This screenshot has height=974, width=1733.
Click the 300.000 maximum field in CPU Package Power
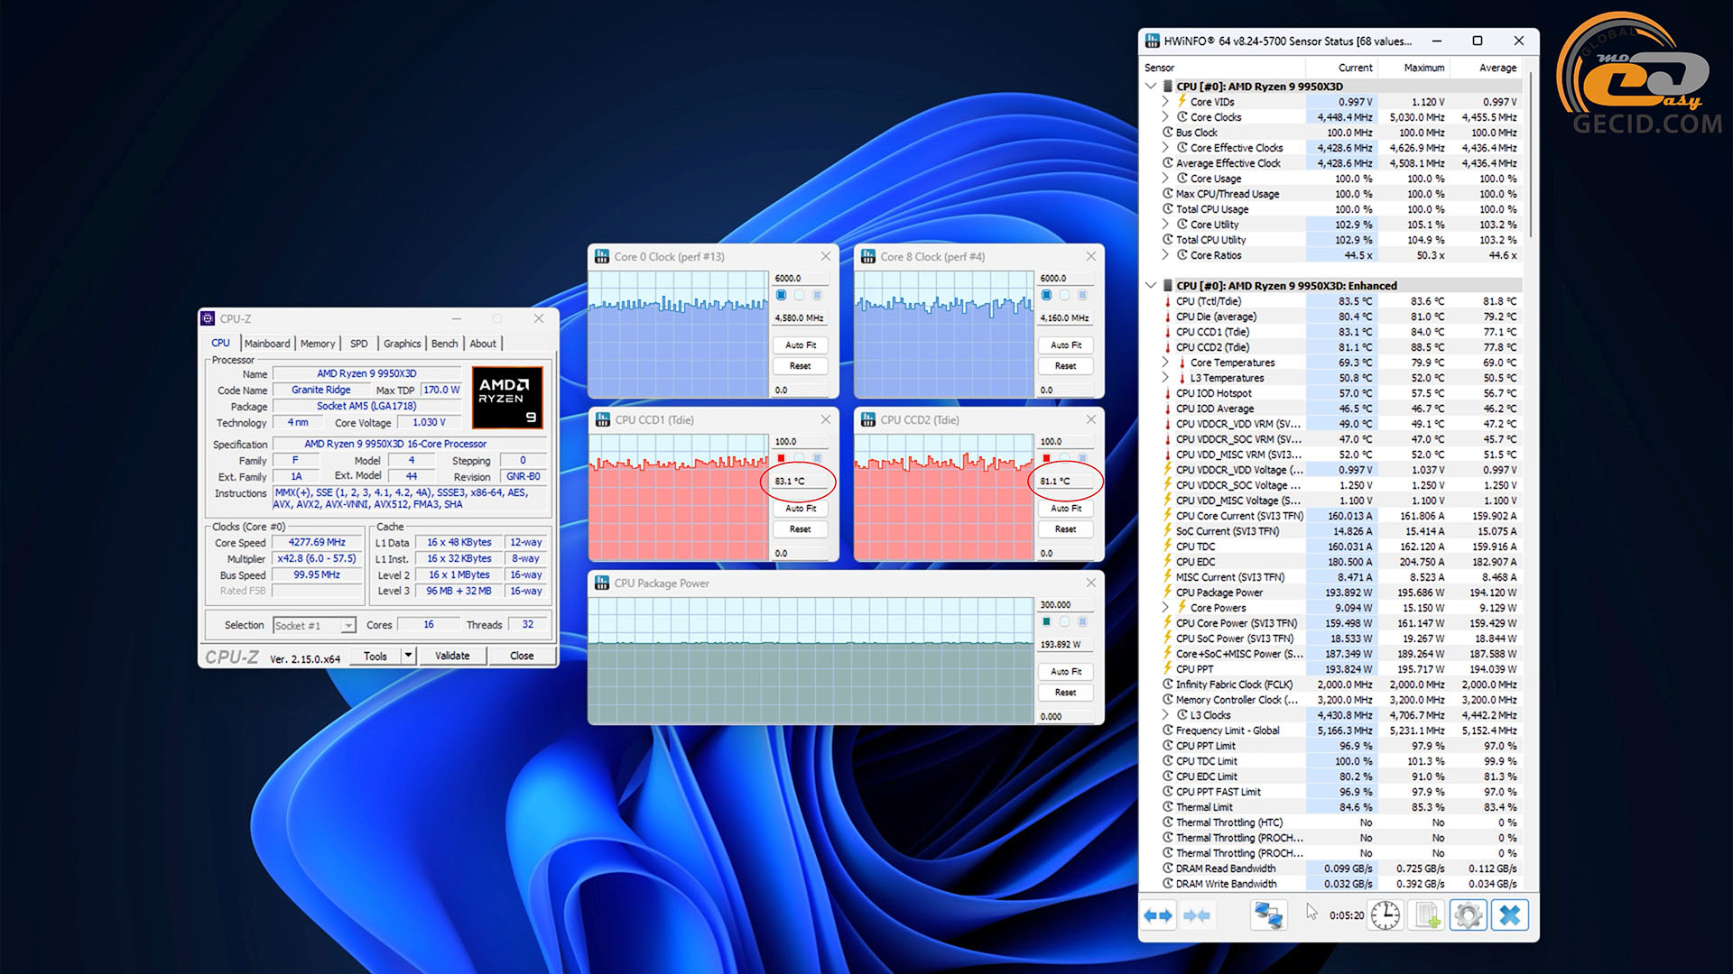1065,604
